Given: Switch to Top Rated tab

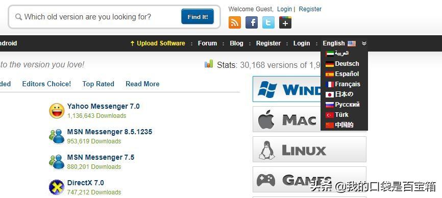Looking at the screenshot, I should point(99,84).
